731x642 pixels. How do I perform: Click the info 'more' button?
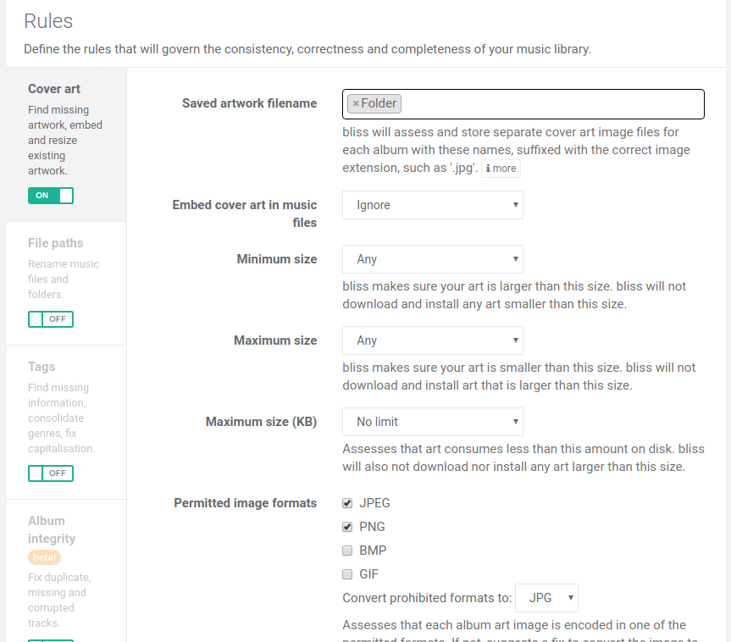(x=501, y=169)
